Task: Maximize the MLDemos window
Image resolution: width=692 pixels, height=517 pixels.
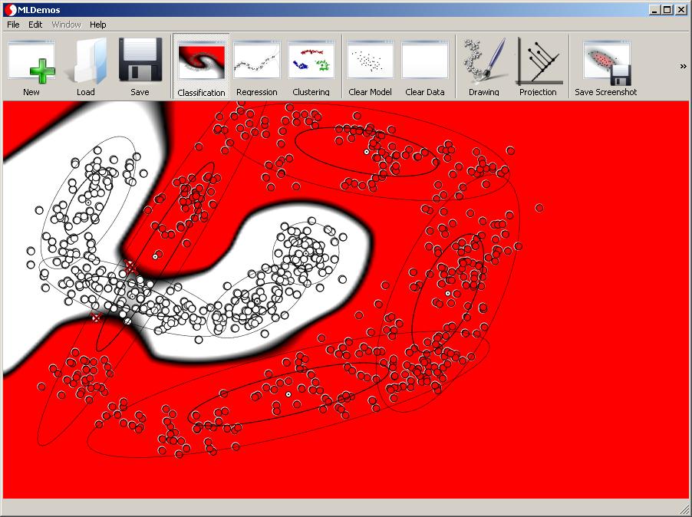Action: [667, 9]
